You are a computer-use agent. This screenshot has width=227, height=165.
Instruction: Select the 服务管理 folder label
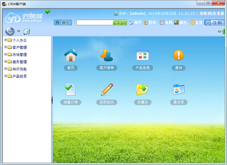tap(19, 62)
